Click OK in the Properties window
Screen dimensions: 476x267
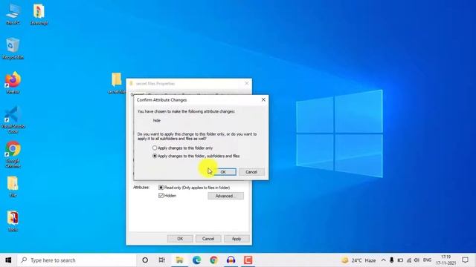pyautogui.click(x=180, y=239)
